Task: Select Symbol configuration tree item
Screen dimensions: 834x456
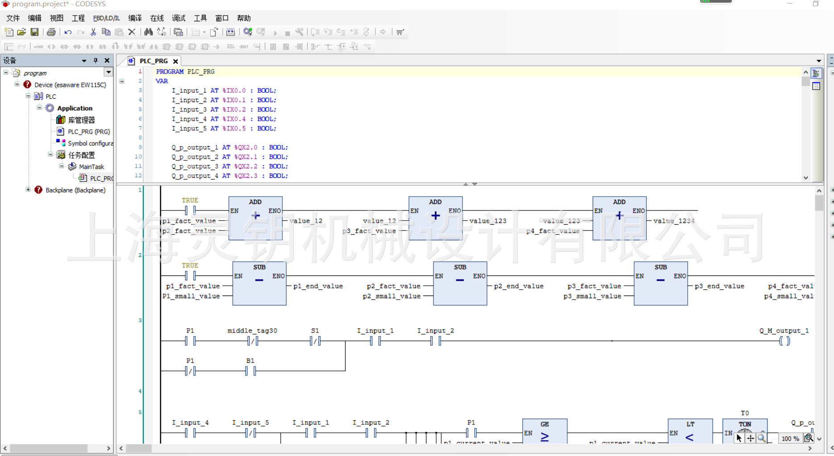Action: (x=91, y=143)
